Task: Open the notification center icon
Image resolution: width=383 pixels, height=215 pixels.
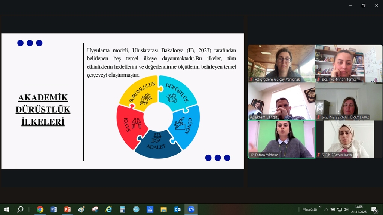Action: tap(374, 209)
